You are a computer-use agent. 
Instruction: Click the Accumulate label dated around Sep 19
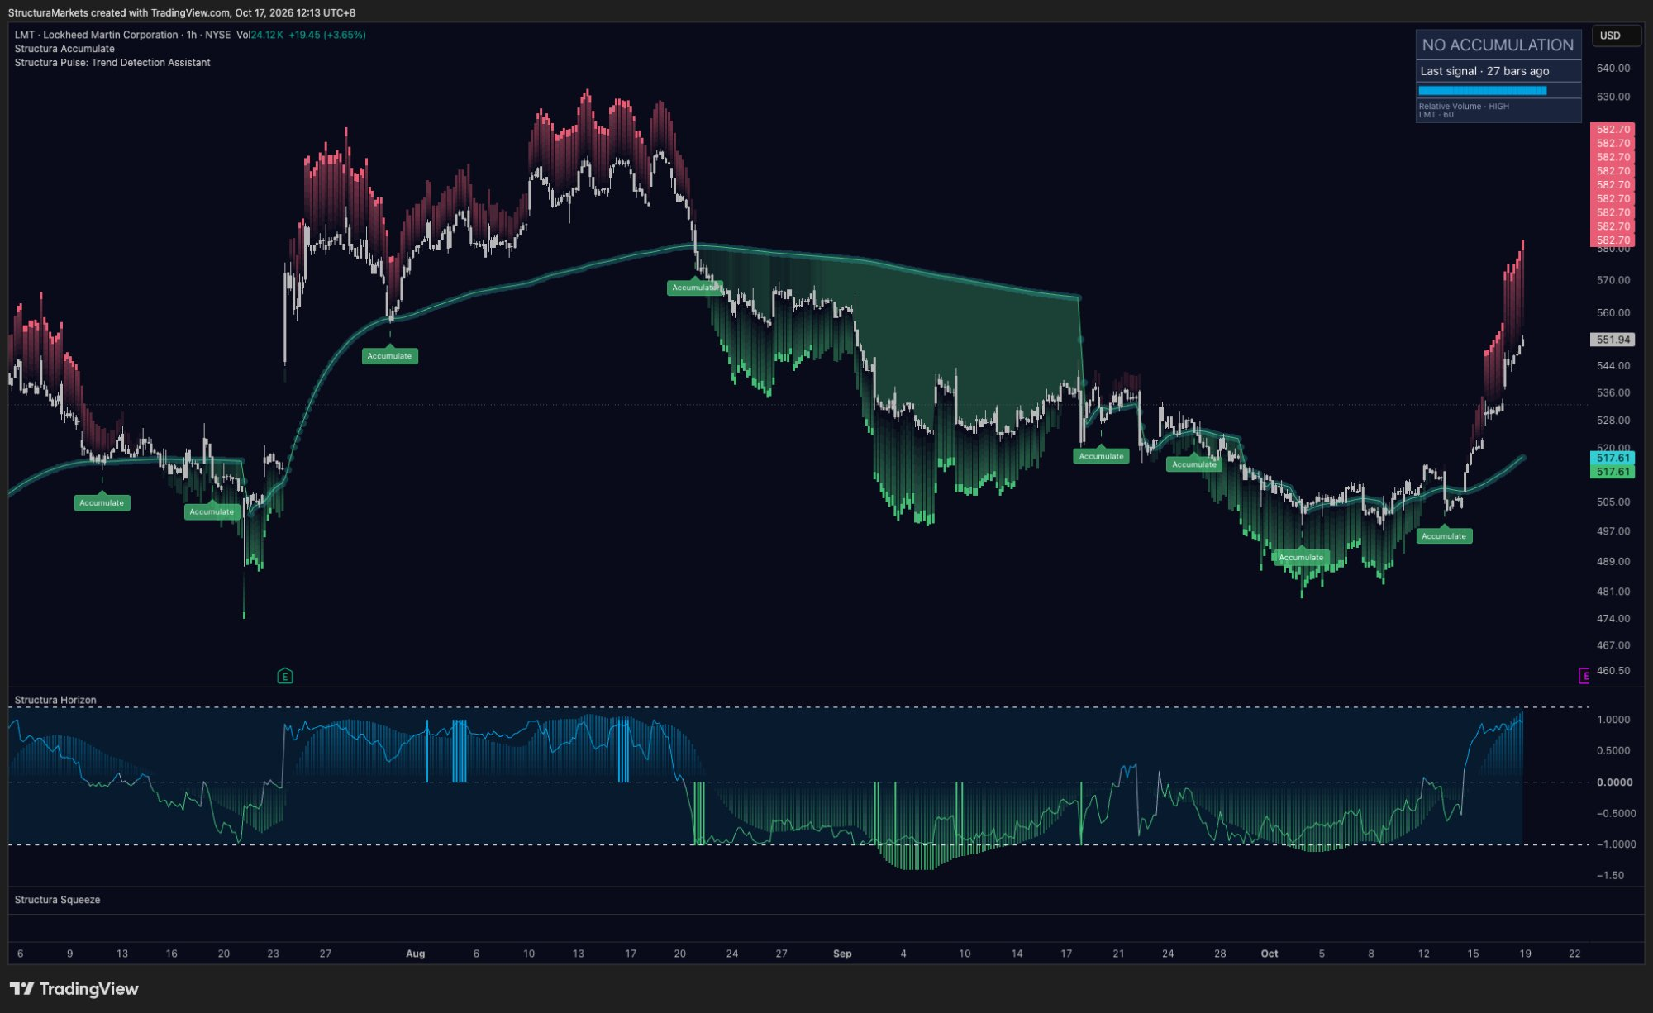pyautogui.click(x=1101, y=456)
